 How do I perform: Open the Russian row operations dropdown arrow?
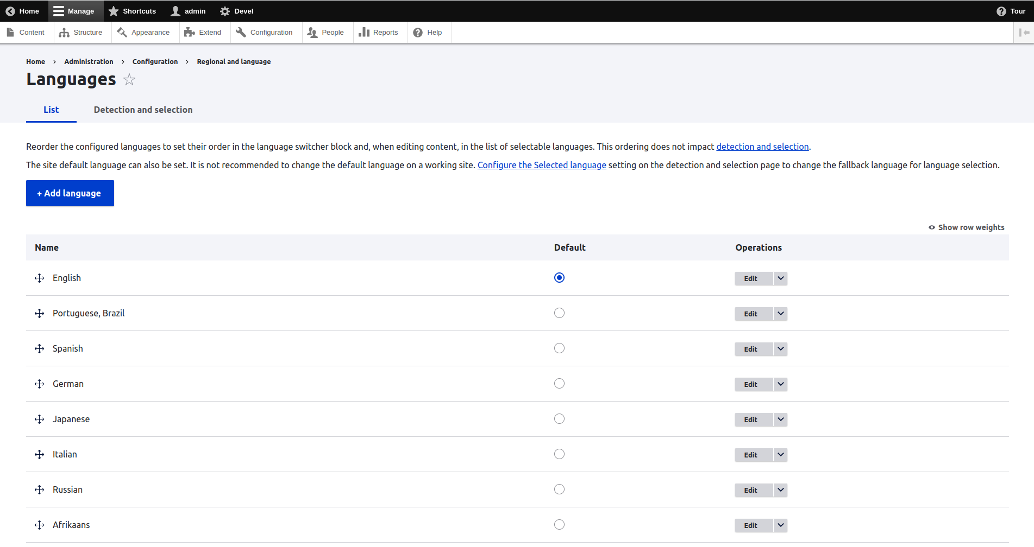(780, 490)
